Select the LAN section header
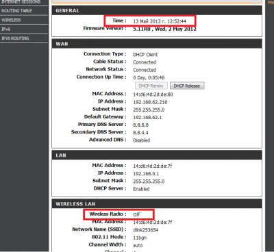Screen dimensions: 274x252 (157, 155)
